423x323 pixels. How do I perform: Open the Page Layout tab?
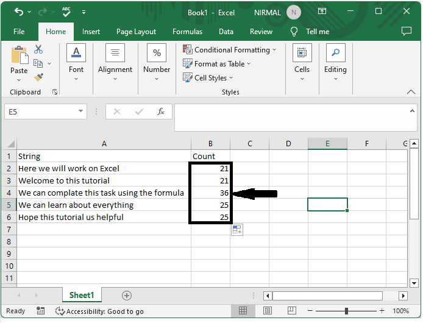(137, 32)
